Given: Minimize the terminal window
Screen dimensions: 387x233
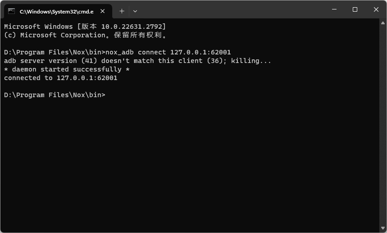Looking at the screenshot, I should (x=334, y=9).
